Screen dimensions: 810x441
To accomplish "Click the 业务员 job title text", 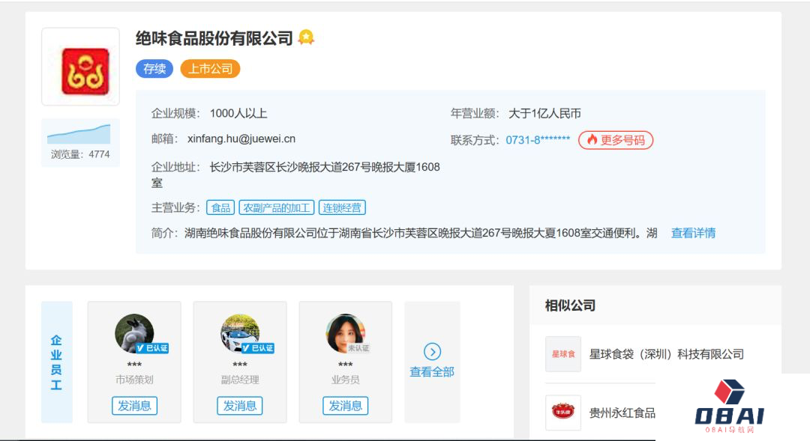I will pos(346,380).
